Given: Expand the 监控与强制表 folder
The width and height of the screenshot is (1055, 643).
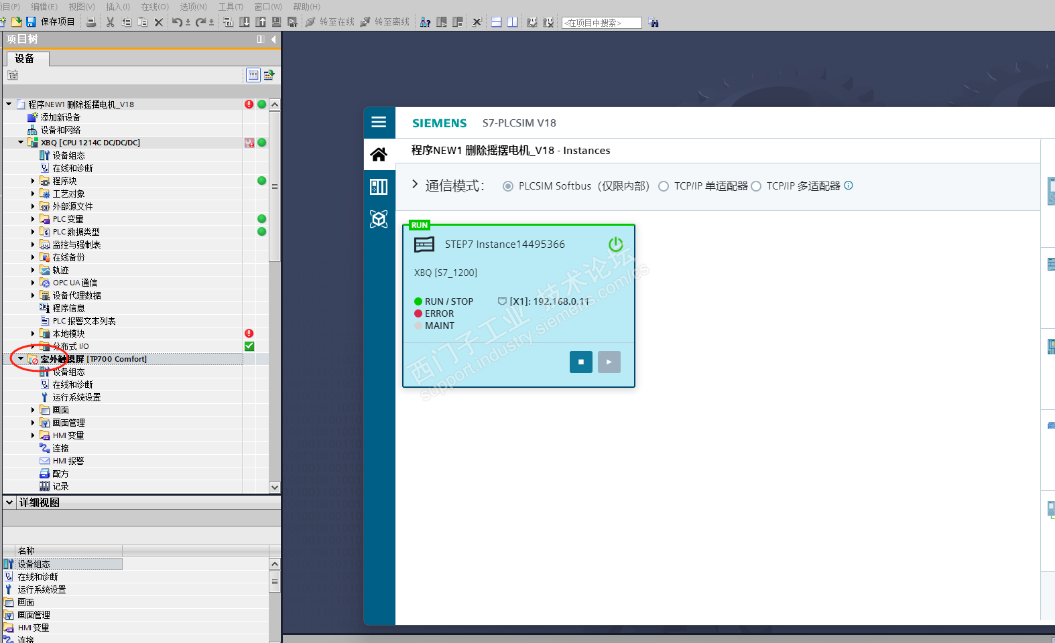Looking at the screenshot, I should click(33, 244).
